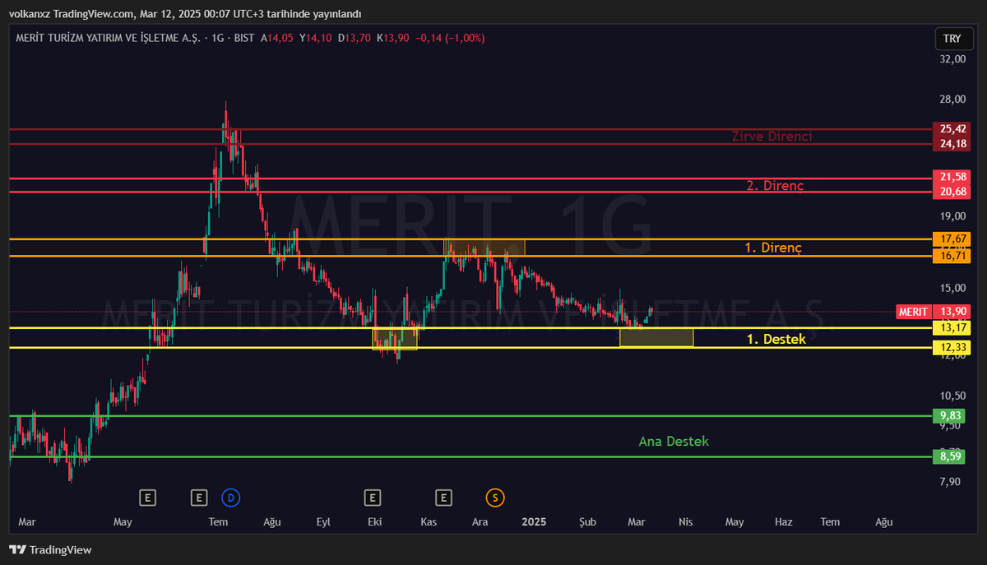Viewport: 987px width, 565px height.
Task: Click the Ara month on time axis
Action: point(480,522)
